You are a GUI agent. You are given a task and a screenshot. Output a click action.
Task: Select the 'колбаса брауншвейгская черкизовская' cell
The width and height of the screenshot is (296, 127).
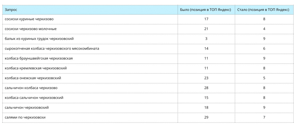(39, 58)
